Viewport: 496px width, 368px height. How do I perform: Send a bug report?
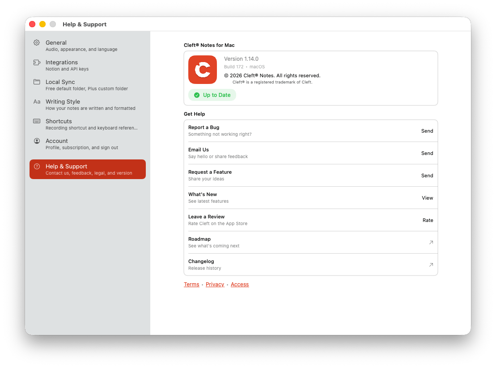(427, 131)
